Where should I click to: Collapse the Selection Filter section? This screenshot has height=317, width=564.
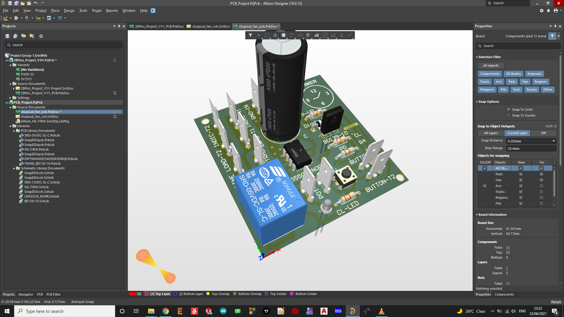(477, 57)
